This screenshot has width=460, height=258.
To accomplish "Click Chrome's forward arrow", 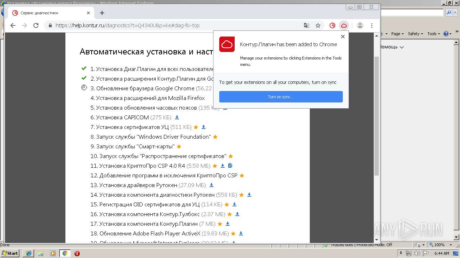I will pyautogui.click(x=24, y=25).
